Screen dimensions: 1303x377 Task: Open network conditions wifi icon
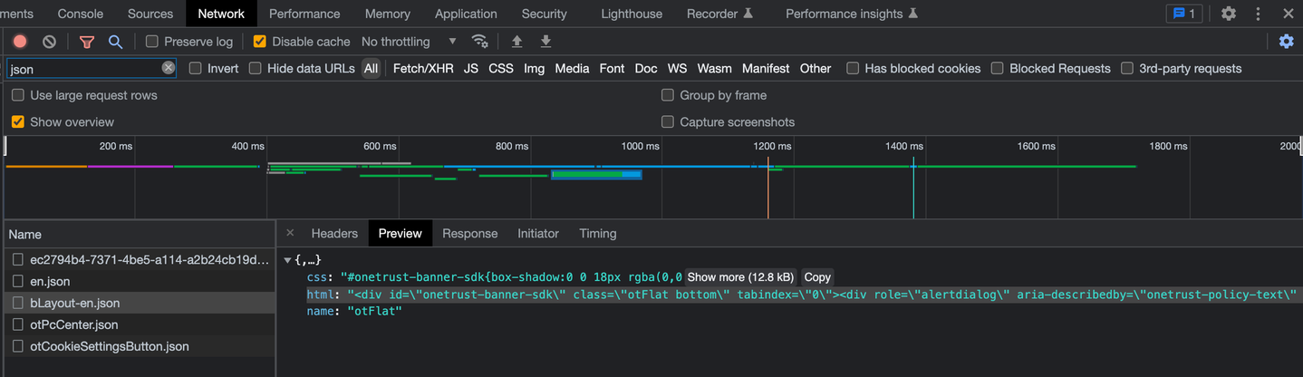[x=480, y=42]
